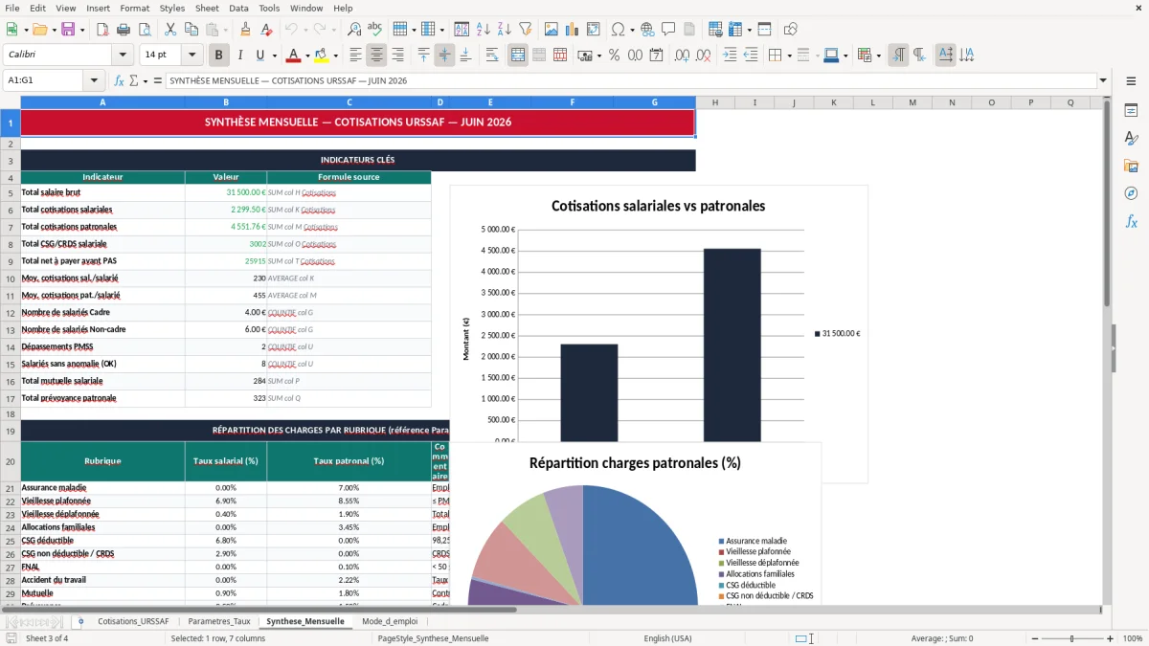Click Select All corner button

pos(11,102)
